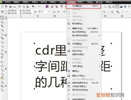Screen dimensions: 131x100
Task: Choose 断行规则(K) menu entry
Action: point(84,24)
